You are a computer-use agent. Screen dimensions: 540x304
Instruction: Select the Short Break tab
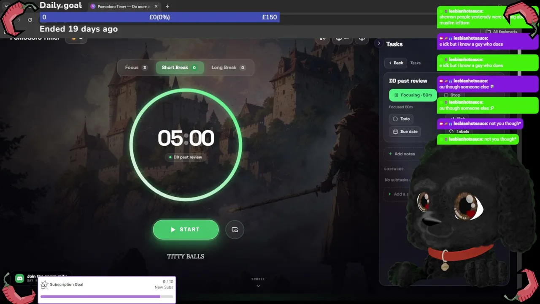[x=180, y=68]
